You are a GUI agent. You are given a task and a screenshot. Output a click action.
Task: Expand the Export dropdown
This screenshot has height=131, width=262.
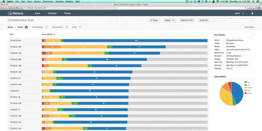point(169,20)
